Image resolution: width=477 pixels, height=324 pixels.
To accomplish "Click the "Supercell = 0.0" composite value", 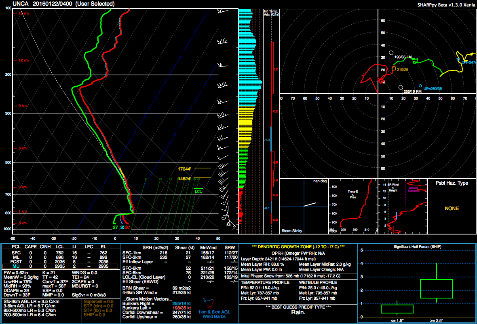I will [x=99, y=302].
